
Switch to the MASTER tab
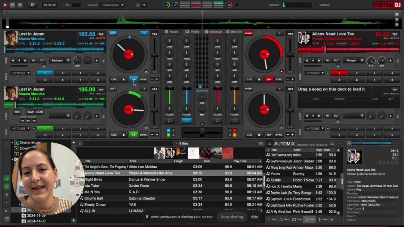(x=234, y=32)
